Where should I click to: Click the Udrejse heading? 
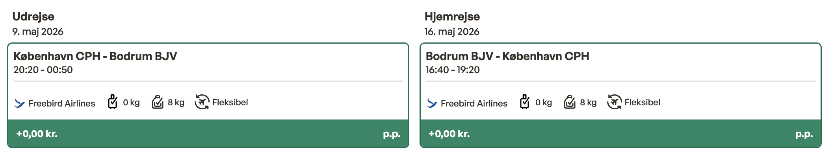(x=33, y=17)
